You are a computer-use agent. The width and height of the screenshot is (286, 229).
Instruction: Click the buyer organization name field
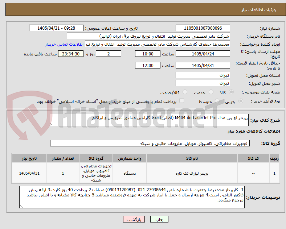148,36
